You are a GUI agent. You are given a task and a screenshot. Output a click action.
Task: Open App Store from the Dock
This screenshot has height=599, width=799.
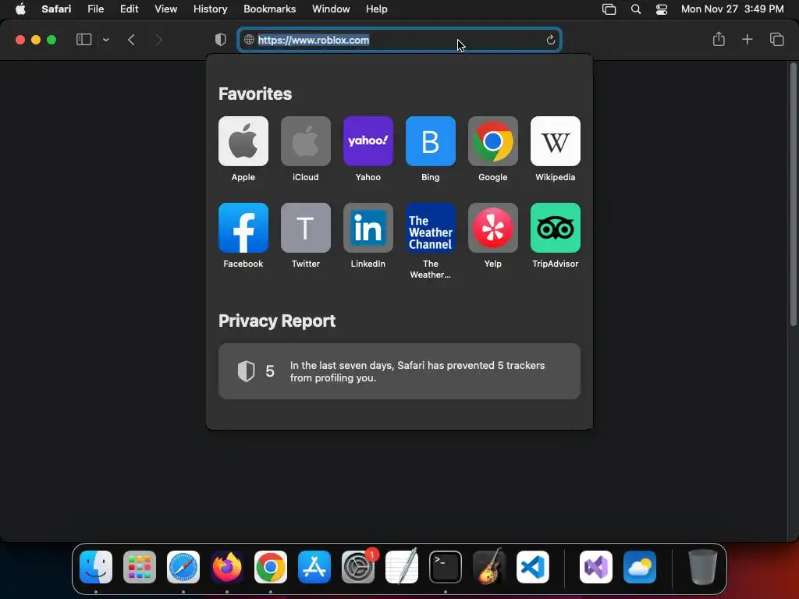click(314, 567)
